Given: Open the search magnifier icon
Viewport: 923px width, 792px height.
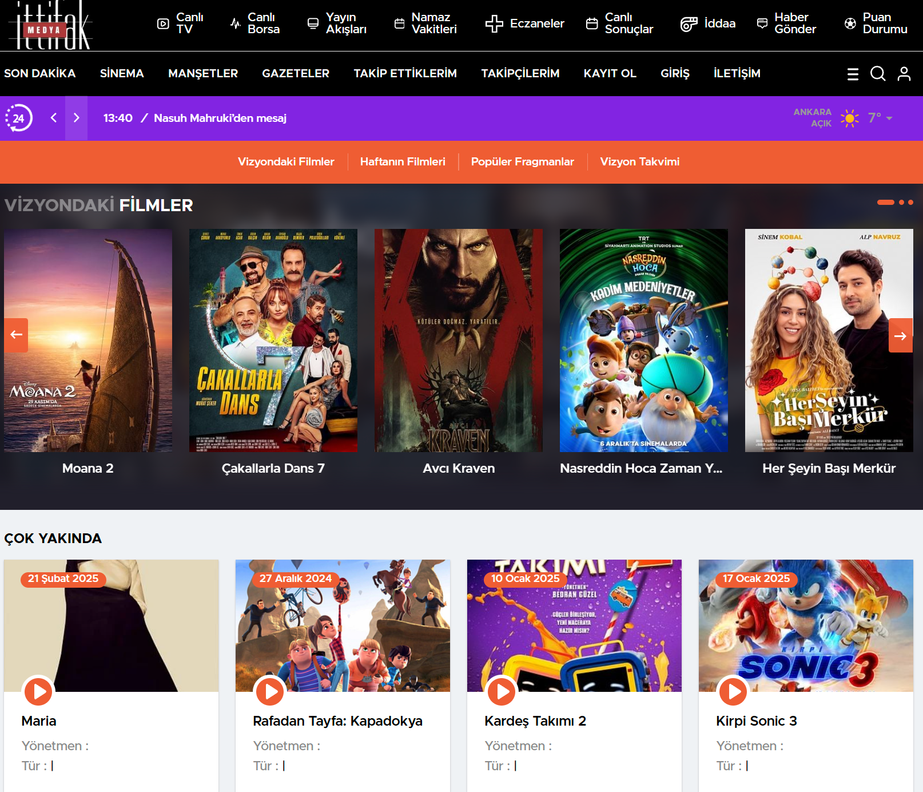Looking at the screenshot, I should (878, 74).
